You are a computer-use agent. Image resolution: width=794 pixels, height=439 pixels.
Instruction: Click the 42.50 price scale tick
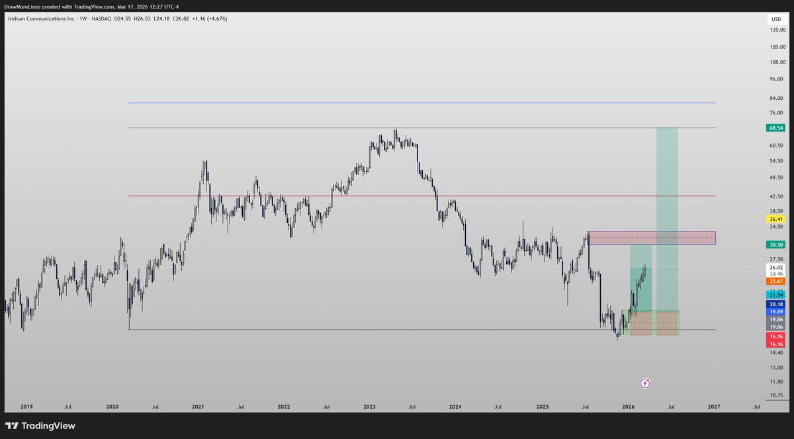tap(776, 196)
